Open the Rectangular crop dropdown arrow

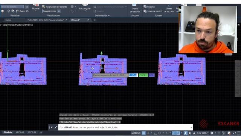[x=85, y=11]
